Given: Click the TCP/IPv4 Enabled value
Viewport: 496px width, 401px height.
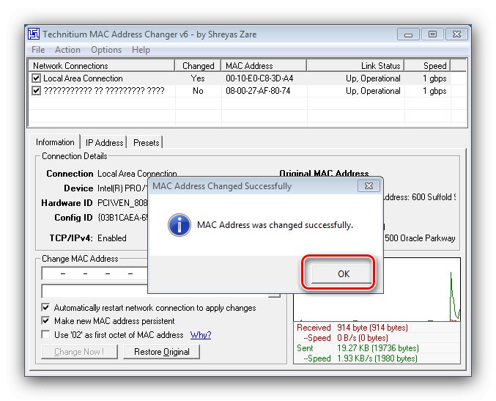Looking at the screenshot, I should (111, 238).
